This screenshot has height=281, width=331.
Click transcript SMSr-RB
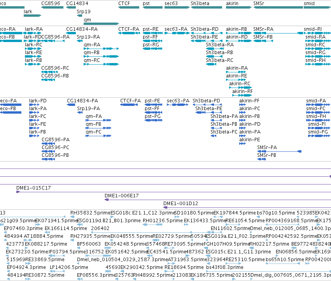pyautogui.click(x=263, y=37)
